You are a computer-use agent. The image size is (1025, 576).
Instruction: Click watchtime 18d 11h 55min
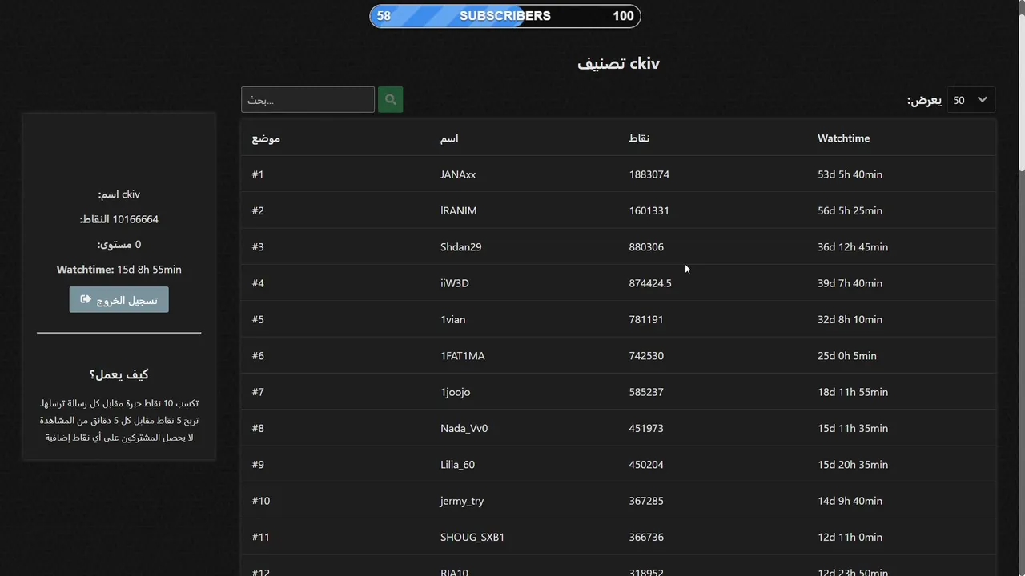point(853,392)
